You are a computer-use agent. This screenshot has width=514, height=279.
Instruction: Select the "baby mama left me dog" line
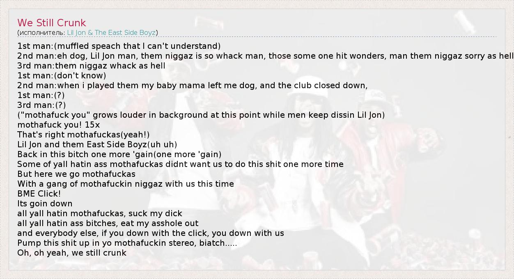coord(192,85)
